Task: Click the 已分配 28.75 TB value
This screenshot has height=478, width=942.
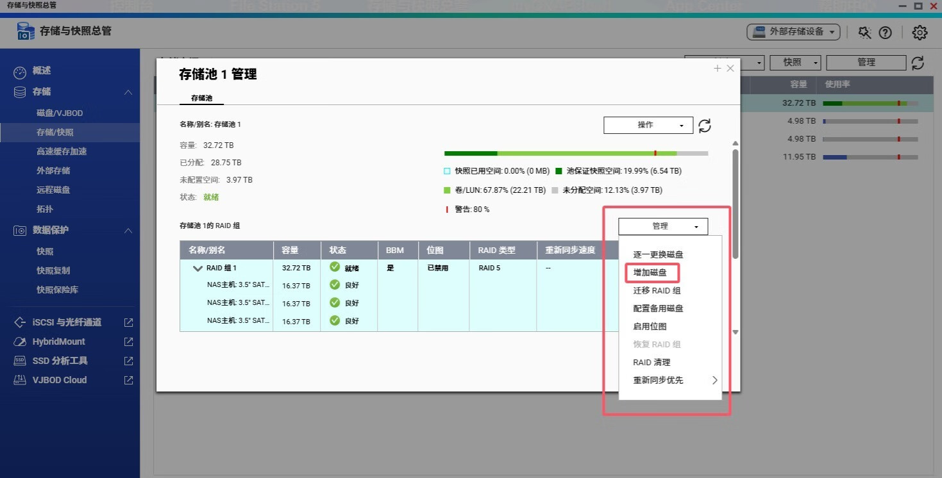Action: click(226, 163)
